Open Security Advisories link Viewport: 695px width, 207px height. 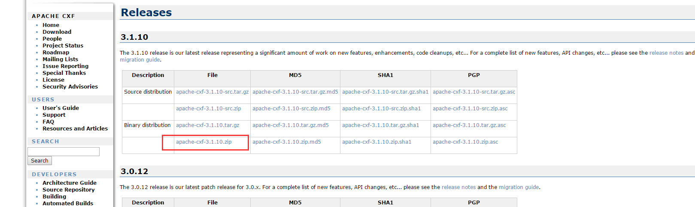(70, 87)
